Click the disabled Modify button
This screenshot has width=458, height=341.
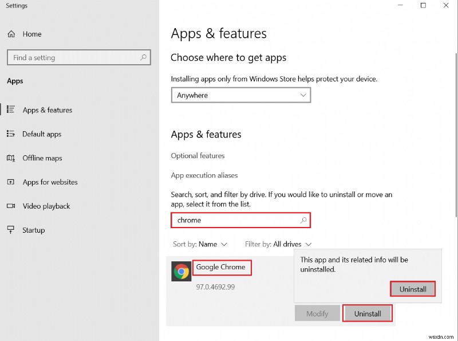click(317, 313)
